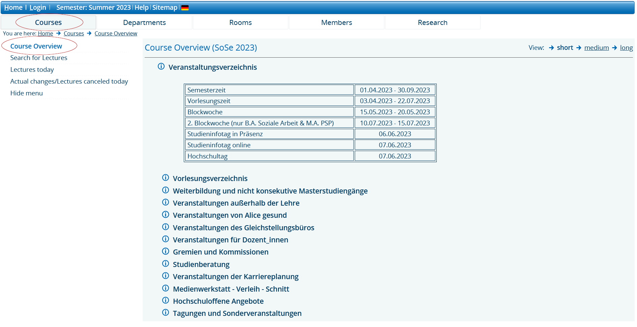Select Search for Lectures in side menu

pyautogui.click(x=39, y=58)
